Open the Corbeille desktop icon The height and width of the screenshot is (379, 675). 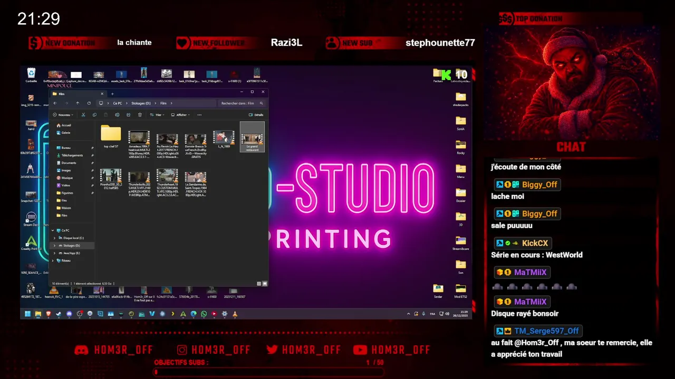31,75
